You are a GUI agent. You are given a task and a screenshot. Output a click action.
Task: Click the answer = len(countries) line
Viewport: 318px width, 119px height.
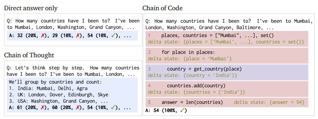(x=192, y=102)
